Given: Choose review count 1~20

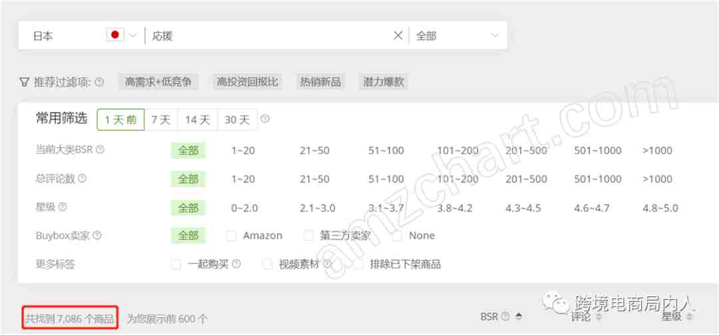Looking at the screenshot, I should (x=243, y=179).
